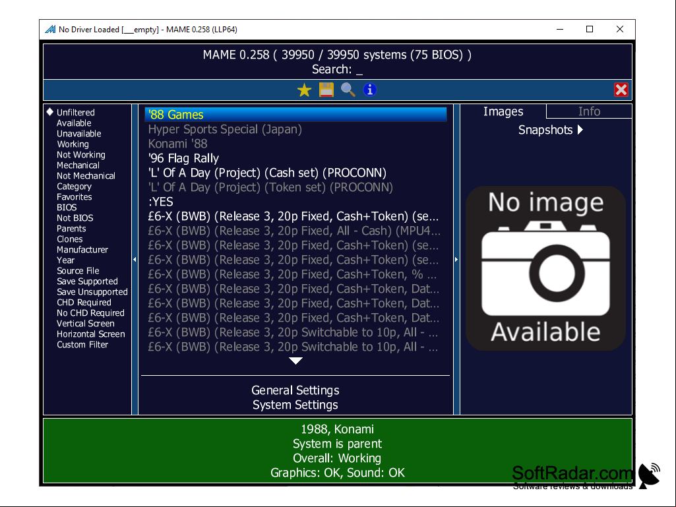Select the Source File filter
Viewport: 676px width, 507px height.
coord(78,271)
